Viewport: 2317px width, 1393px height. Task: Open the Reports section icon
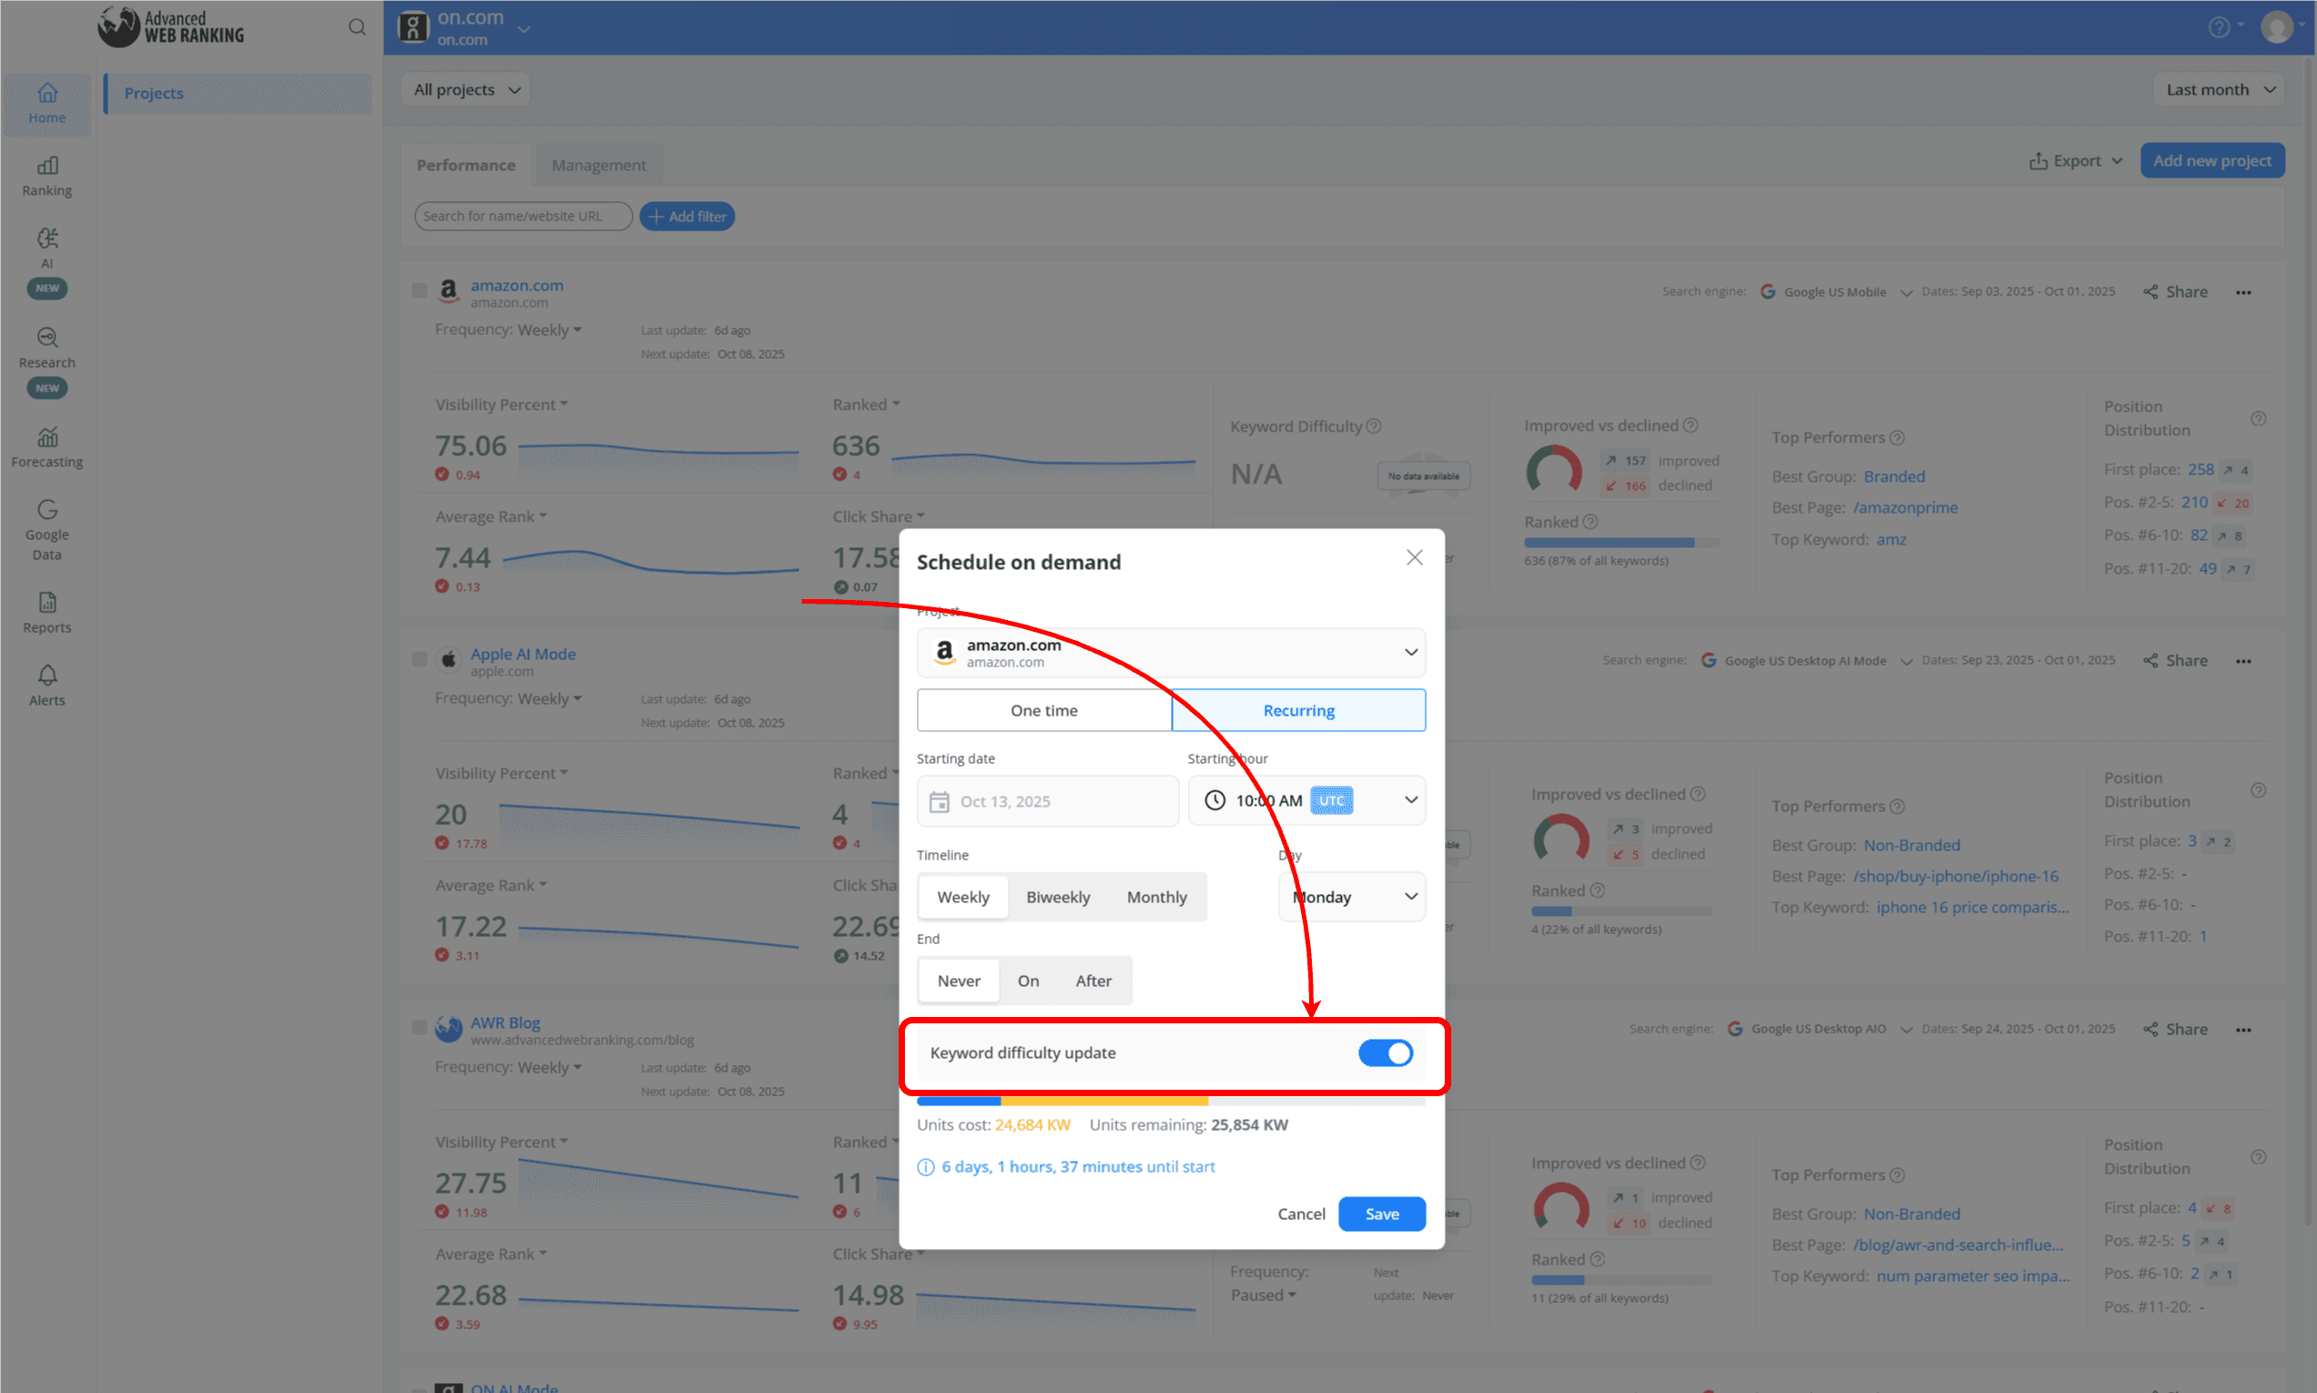(47, 603)
